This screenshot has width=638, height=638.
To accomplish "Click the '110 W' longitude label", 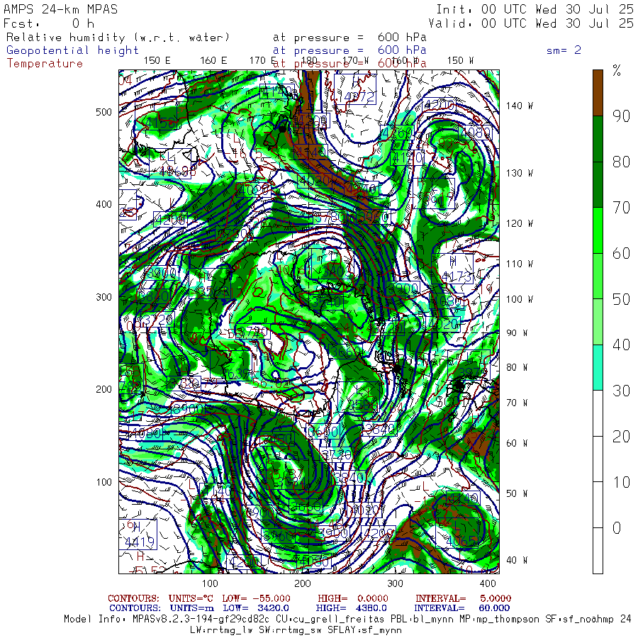I will point(519,264).
